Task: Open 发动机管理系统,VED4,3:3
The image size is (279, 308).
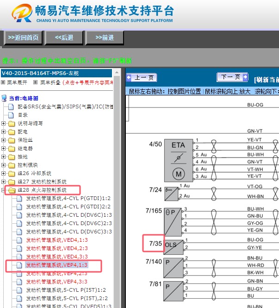Action: click(57, 257)
